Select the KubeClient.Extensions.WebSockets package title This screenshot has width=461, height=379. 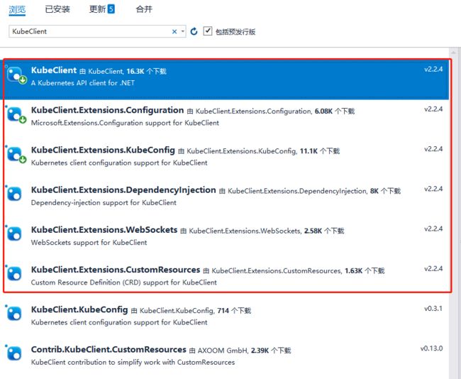point(104,230)
